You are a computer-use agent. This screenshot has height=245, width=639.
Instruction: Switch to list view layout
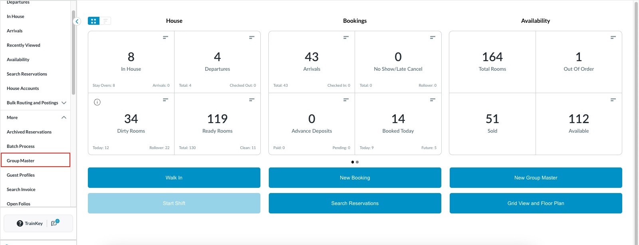pyautogui.click(x=105, y=21)
